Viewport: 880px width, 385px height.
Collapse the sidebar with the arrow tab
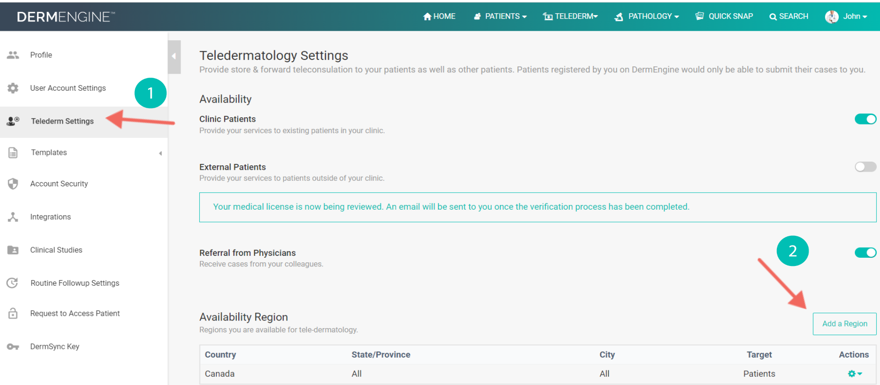(x=174, y=57)
